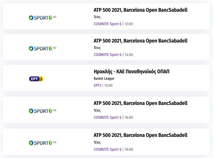Click the COSMOTE Sport 6 link beside 16:00
The width and height of the screenshot is (214, 158).
click(107, 118)
